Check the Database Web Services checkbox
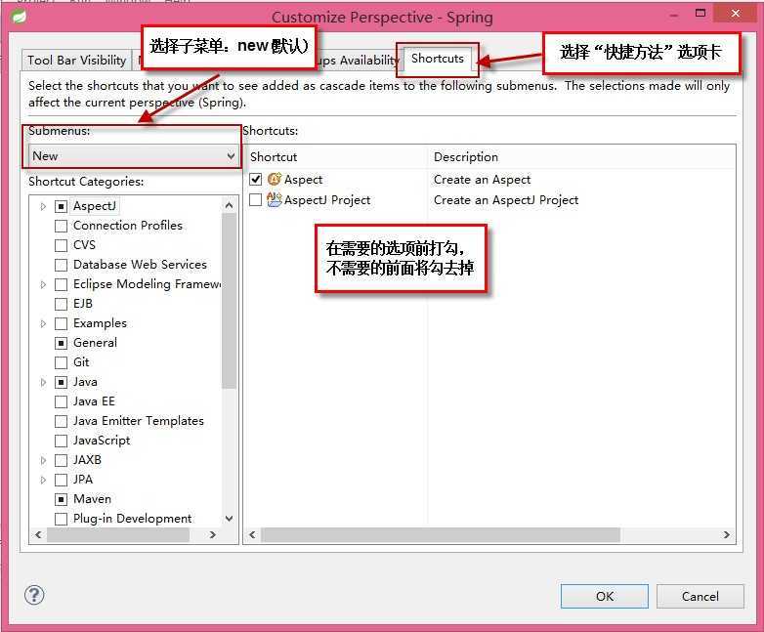 61,265
